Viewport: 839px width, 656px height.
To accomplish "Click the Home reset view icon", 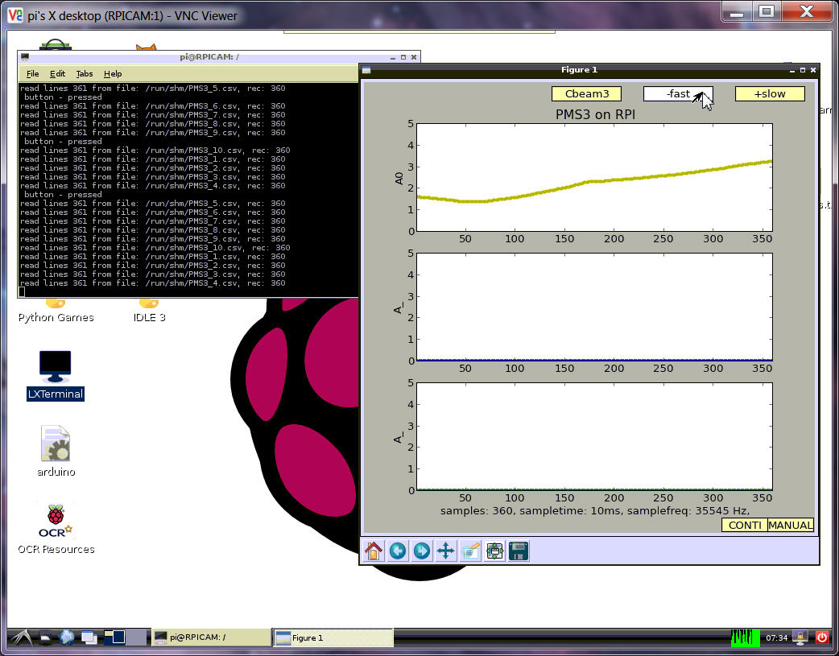I will click(x=374, y=551).
